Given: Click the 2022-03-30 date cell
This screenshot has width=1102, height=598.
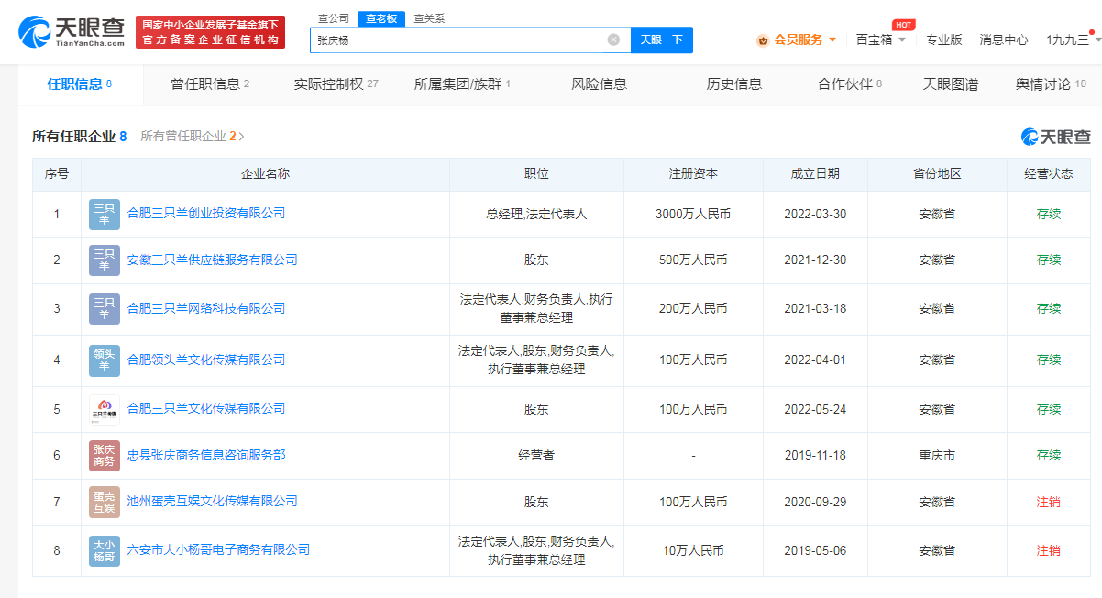Looking at the screenshot, I should [x=815, y=214].
